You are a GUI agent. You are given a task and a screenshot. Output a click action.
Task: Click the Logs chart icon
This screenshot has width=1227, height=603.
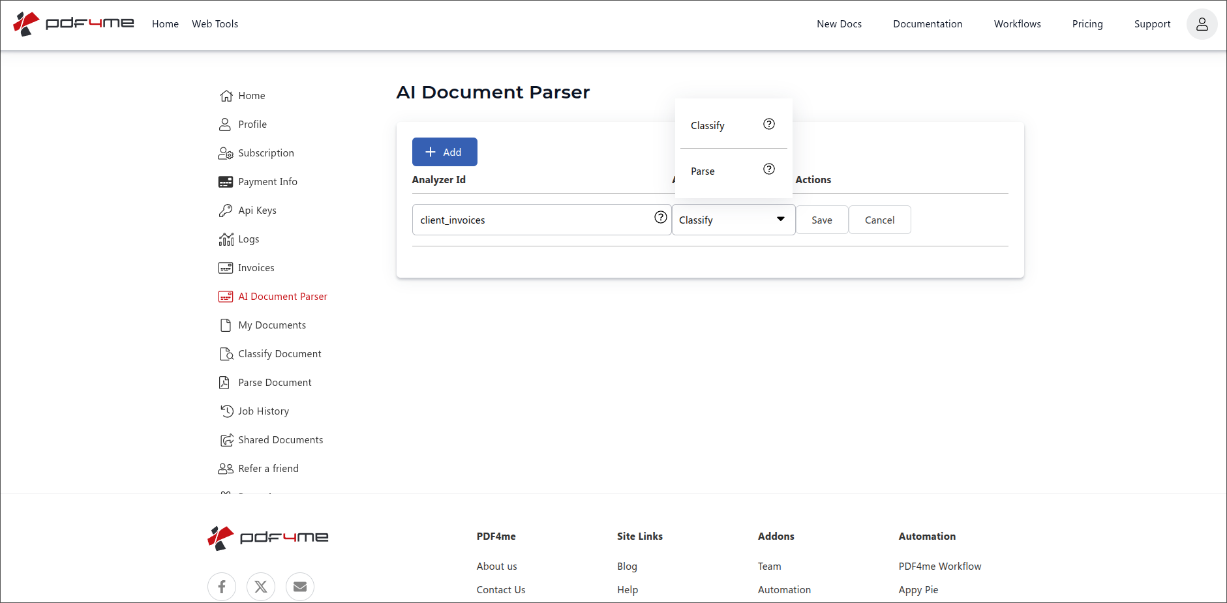[226, 239]
